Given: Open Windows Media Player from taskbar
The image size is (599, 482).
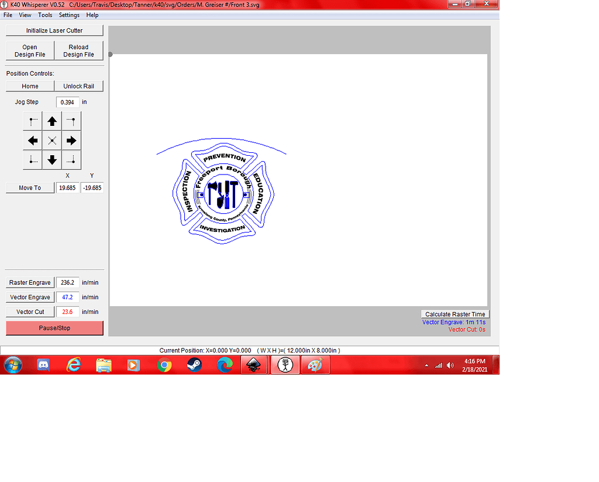Looking at the screenshot, I should pyautogui.click(x=134, y=365).
